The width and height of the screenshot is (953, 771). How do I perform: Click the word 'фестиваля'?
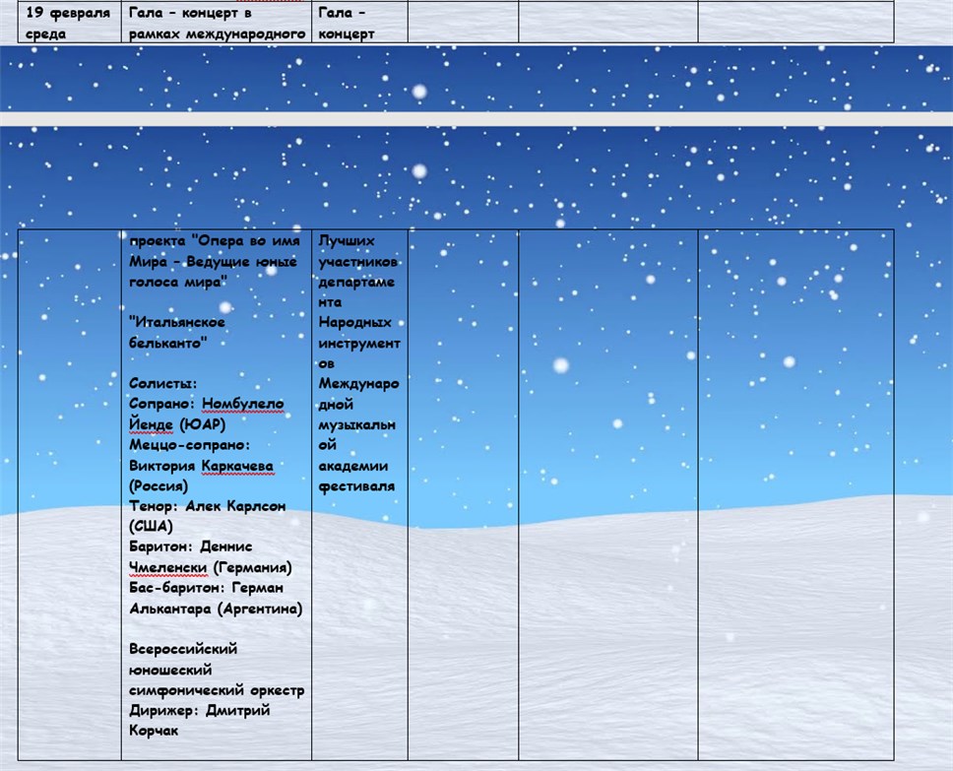point(356,485)
